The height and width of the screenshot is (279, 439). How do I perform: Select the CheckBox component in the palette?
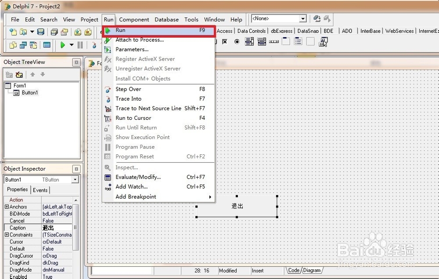click(x=224, y=42)
